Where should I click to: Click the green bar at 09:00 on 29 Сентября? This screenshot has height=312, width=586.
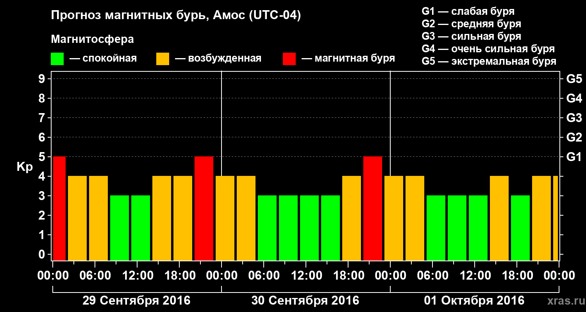pos(120,228)
